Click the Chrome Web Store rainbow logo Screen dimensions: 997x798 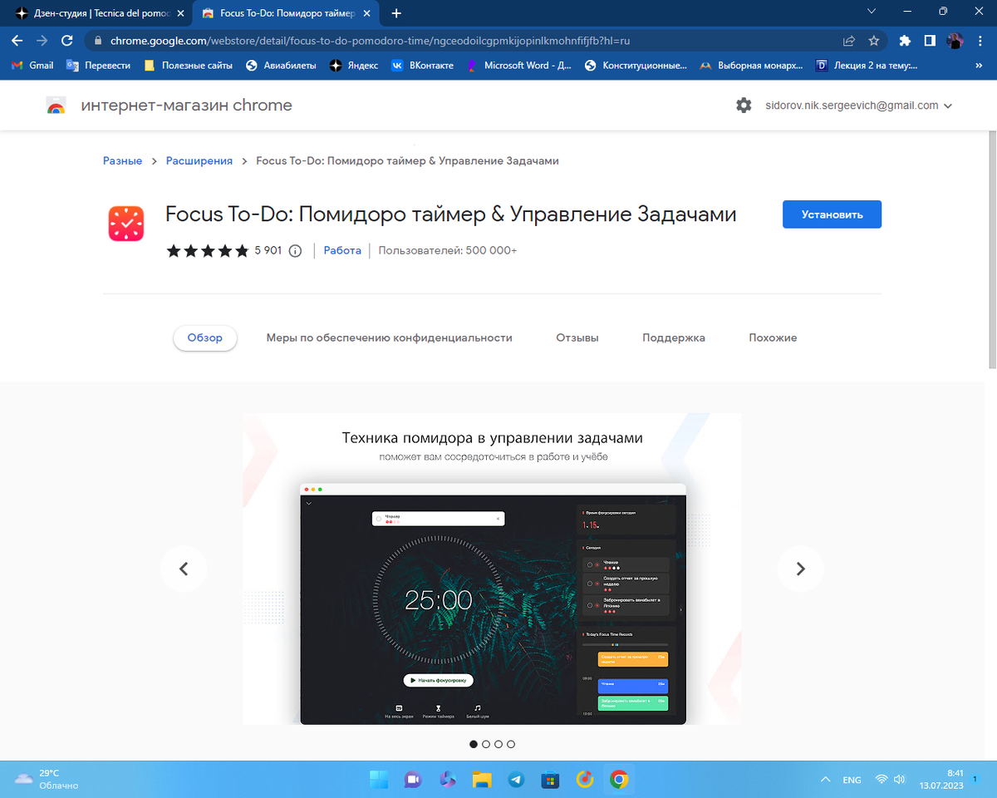click(x=56, y=106)
